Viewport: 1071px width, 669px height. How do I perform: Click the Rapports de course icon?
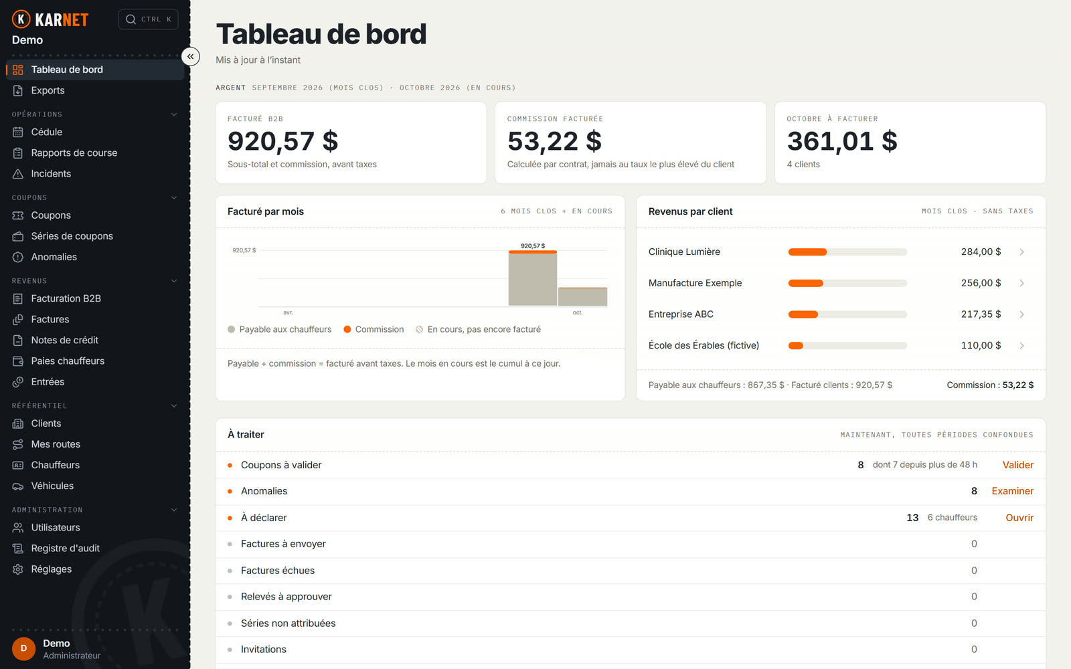click(18, 153)
